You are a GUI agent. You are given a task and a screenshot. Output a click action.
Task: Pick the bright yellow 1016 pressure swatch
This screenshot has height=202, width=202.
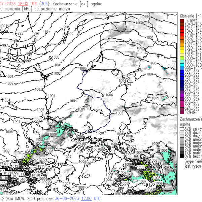pyautogui.click(x=182, y=52)
